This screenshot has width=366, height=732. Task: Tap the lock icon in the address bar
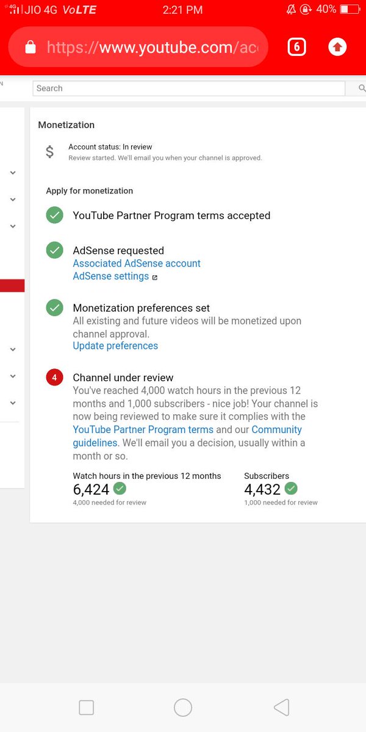[30, 48]
